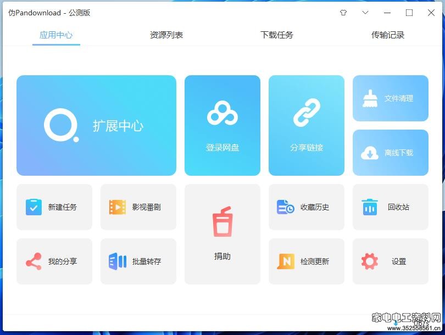The image size is (445, 335).
Task: Launch 文件清理 broom cleaning tool
Action: [391, 98]
